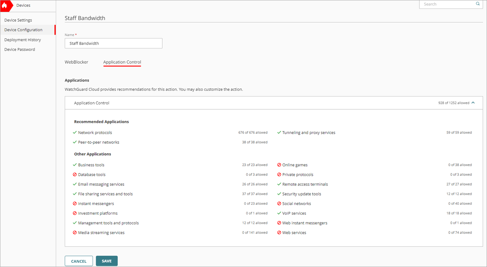Open the Tunneling and proxy services category
This screenshot has width=487, height=267.
click(x=308, y=132)
